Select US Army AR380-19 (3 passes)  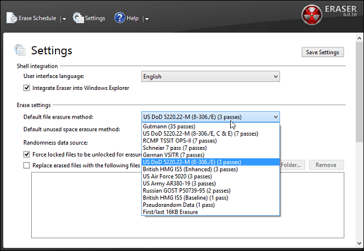[210, 184]
